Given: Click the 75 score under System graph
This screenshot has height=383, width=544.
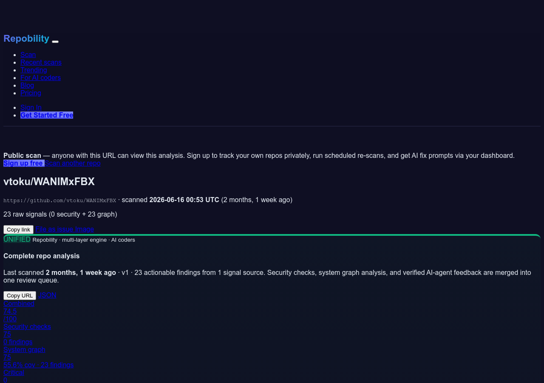Looking at the screenshot, I should click(x=7, y=357).
